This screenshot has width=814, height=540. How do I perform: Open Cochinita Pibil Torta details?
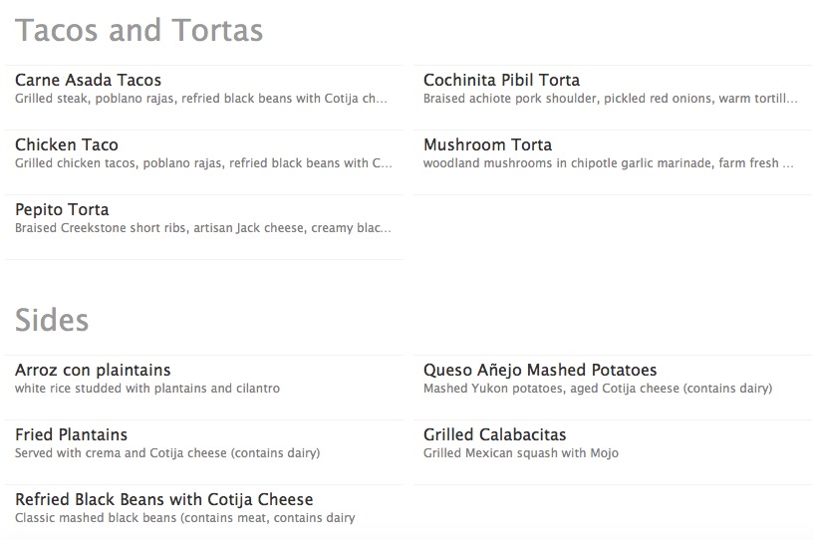(x=501, y=81)
